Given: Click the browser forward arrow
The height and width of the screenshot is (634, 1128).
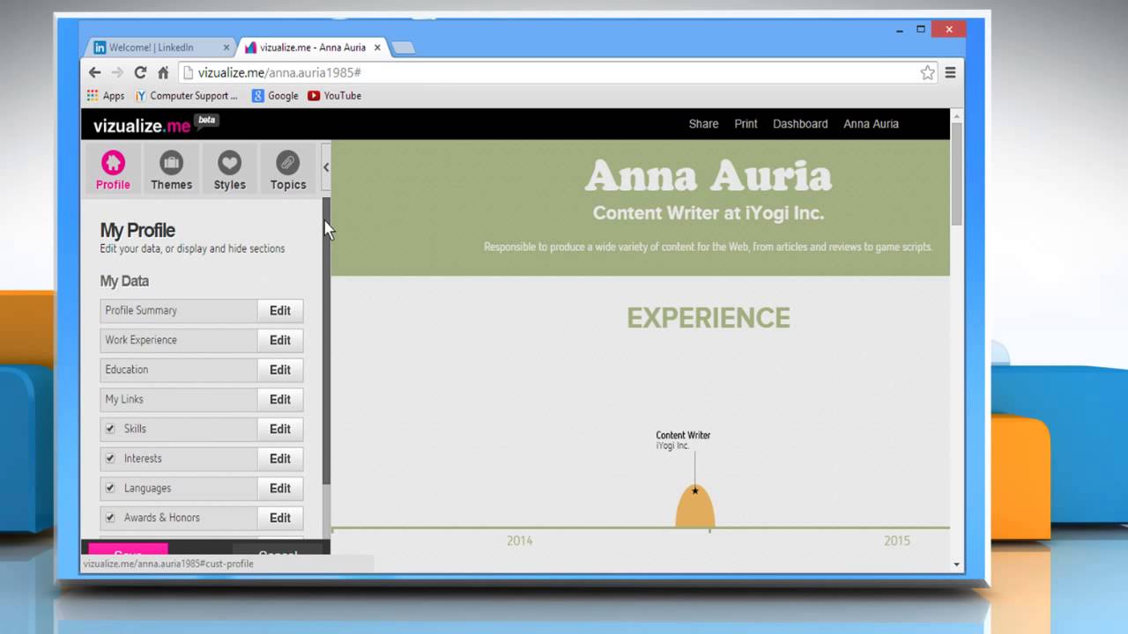Looking at the screenshot, I should point(117,72).
